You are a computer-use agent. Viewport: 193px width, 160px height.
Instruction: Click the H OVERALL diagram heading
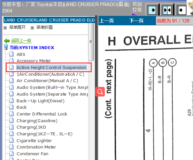click(150, 40)
